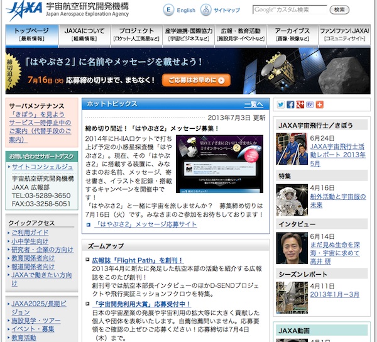Viewport: 377px width, 342px height.
Task: Share via the Google+ icon
Action: pyautogui.click(x=300, y=104)
